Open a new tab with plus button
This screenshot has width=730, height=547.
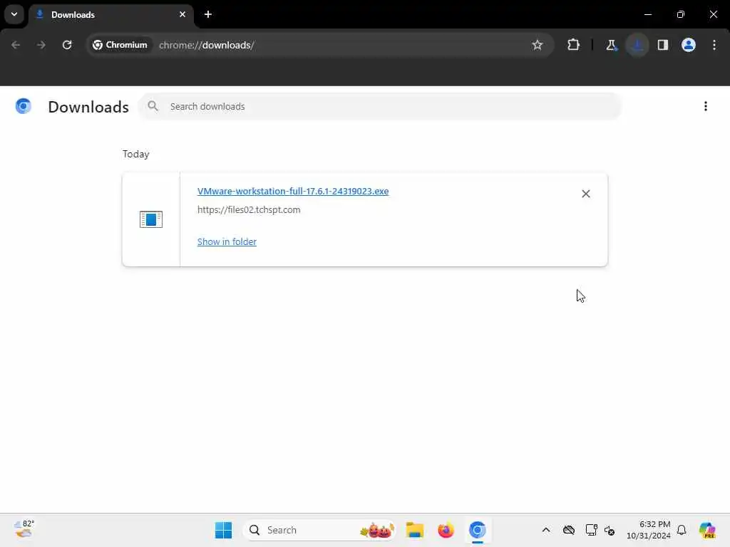208,14
